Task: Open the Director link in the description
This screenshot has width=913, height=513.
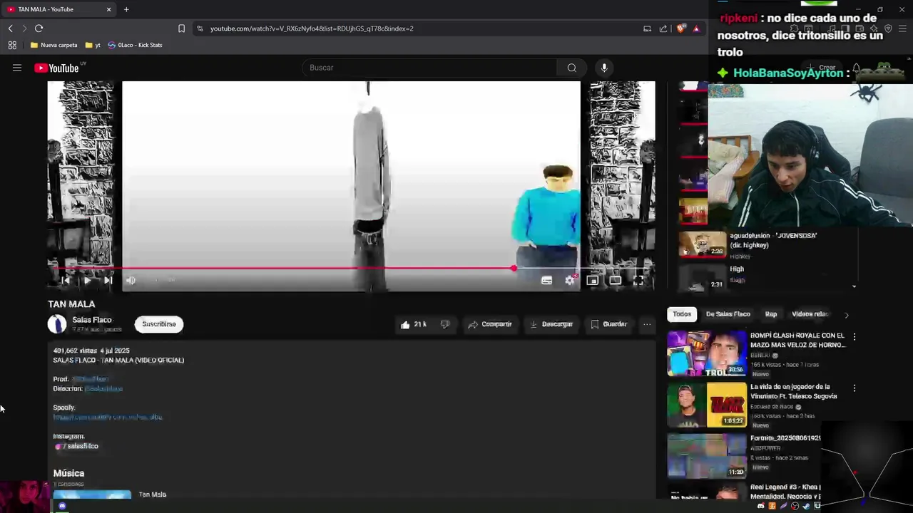Action: click(x=103, y=389)
